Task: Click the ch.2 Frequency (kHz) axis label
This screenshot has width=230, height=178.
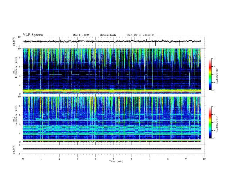Action: (15, 116)
